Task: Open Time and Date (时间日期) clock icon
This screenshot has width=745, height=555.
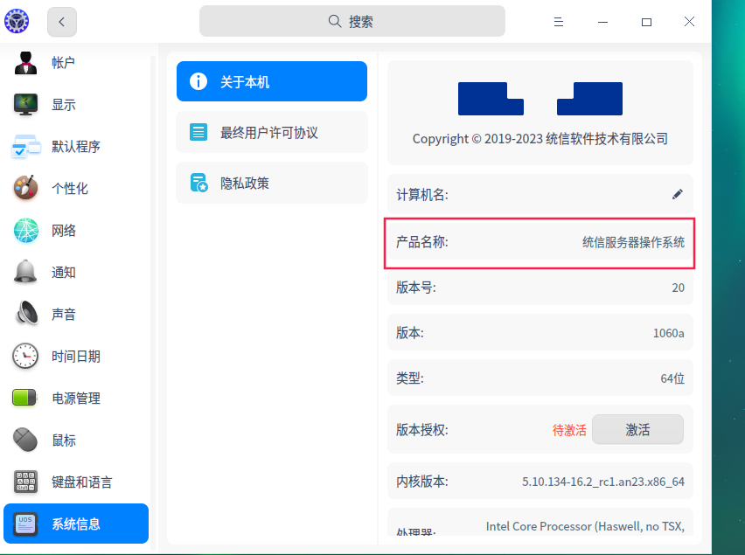Action: pos(25,357)
